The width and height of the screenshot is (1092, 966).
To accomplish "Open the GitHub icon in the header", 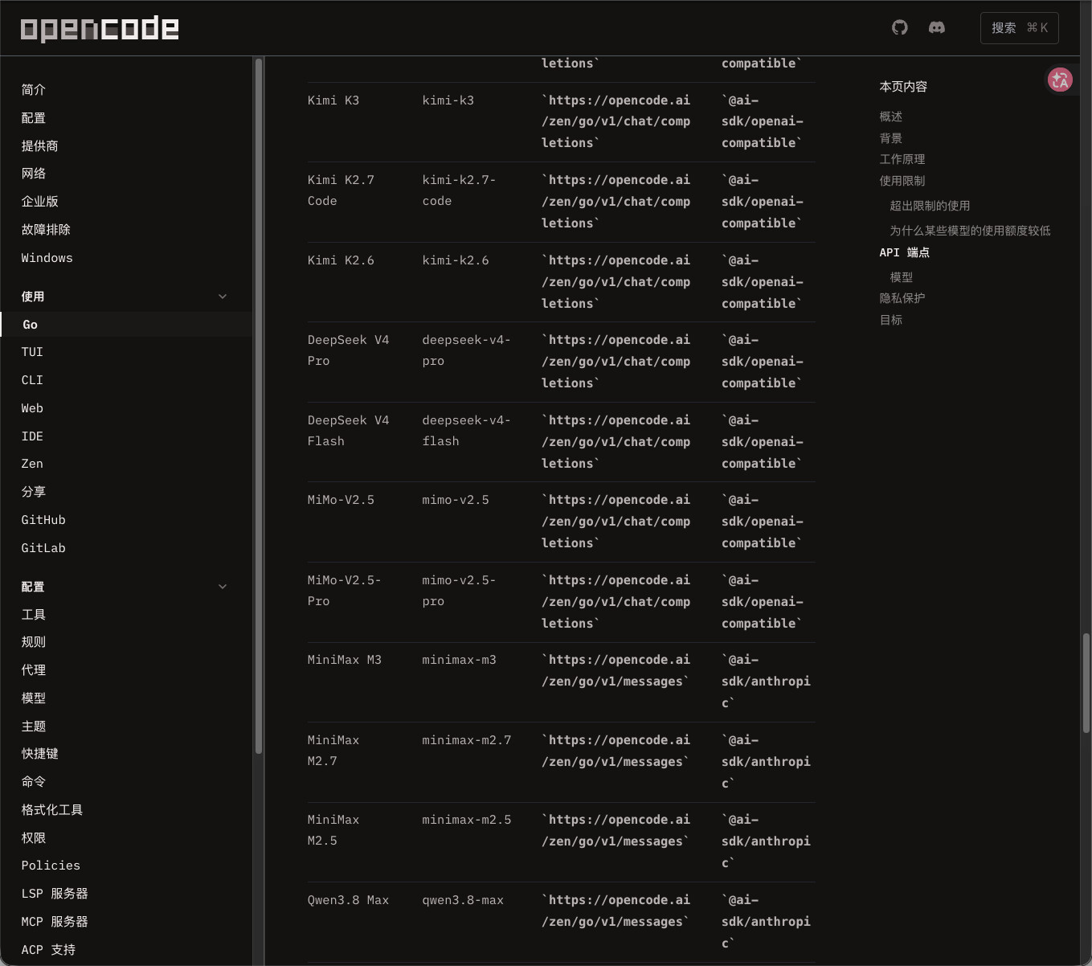I will click(900, 27).
